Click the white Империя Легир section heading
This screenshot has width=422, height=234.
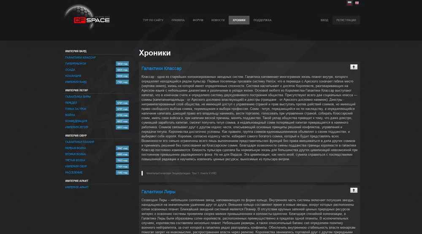coord(76,90)
